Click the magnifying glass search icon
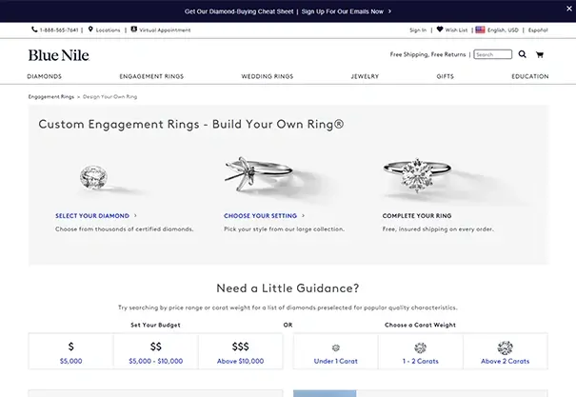Screen dimensions: 576x397 tap(522, 54)
